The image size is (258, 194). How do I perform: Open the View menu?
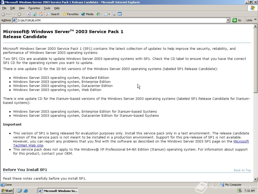(22, 8)
